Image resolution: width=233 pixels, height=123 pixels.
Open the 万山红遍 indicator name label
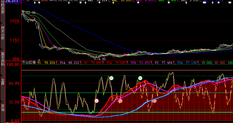point(29,62)
